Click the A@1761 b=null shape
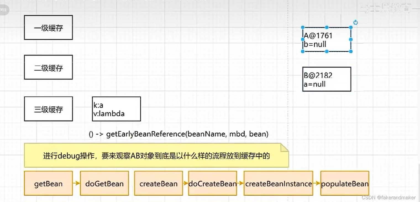The width and height of the screenshot is (420, 202). (x=327, y=39)
